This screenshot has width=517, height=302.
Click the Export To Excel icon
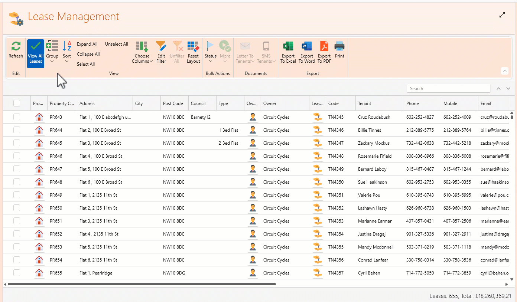(x=288, y=46)
